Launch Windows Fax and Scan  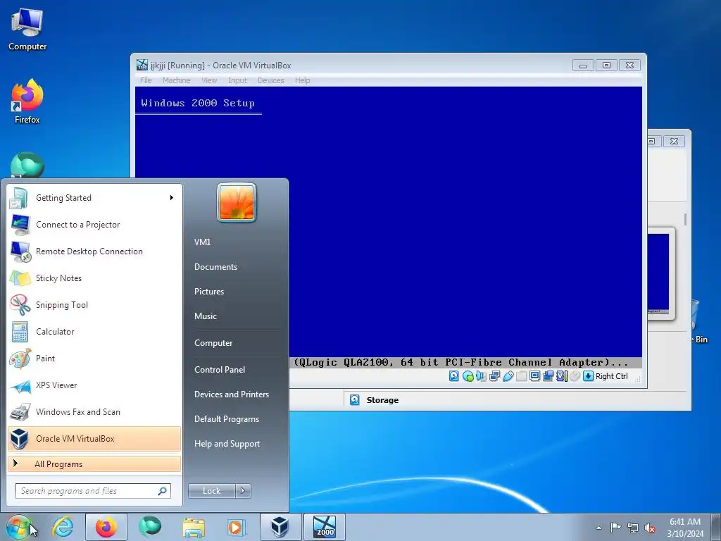tap(94, 411)
